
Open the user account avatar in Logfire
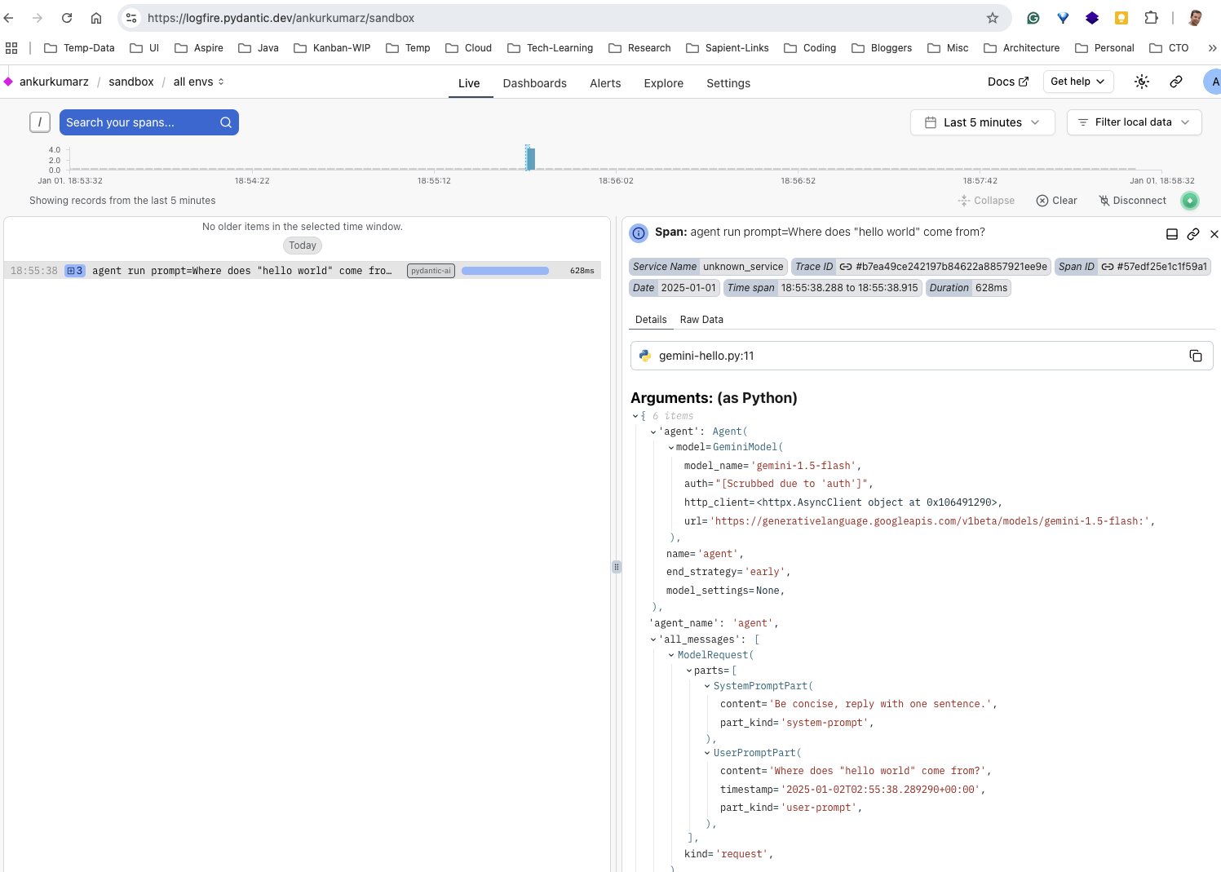coord(1213,82)
